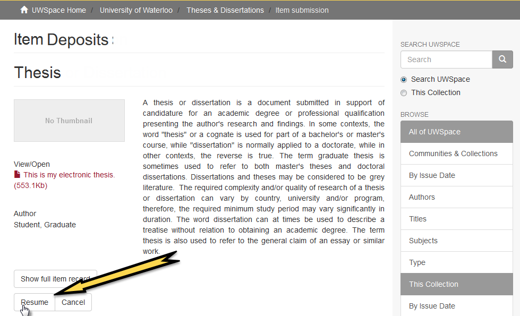Browse All of UWSpace
520x316 pixels.
coord(435,132)
